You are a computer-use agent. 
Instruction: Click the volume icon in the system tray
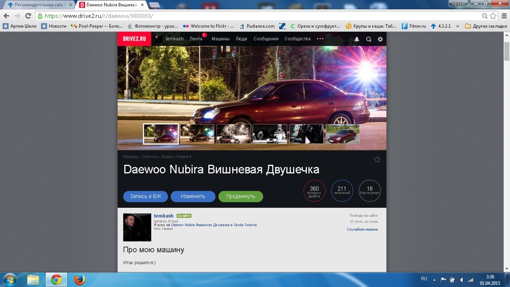(x=461, y=280)
